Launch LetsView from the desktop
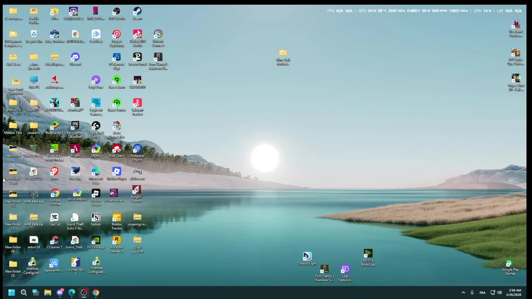 point(96,36)
